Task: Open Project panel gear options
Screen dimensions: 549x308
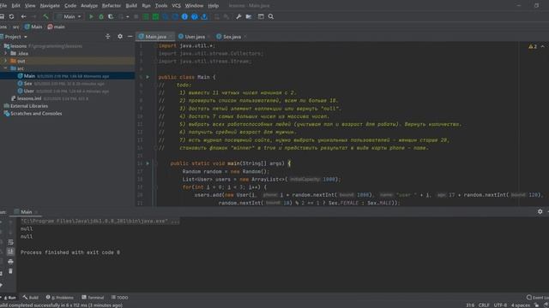Action: 120,36
